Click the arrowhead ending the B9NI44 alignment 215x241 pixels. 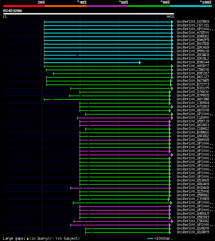pos(140,62)
